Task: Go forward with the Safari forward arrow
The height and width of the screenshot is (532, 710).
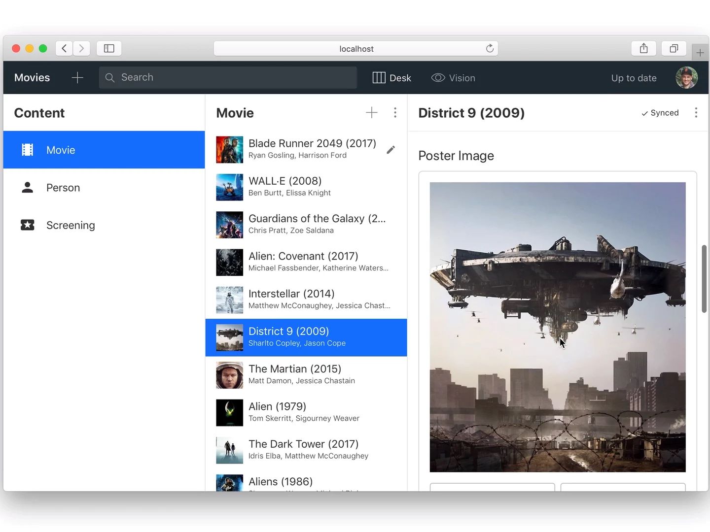Action: coord(82,48)
